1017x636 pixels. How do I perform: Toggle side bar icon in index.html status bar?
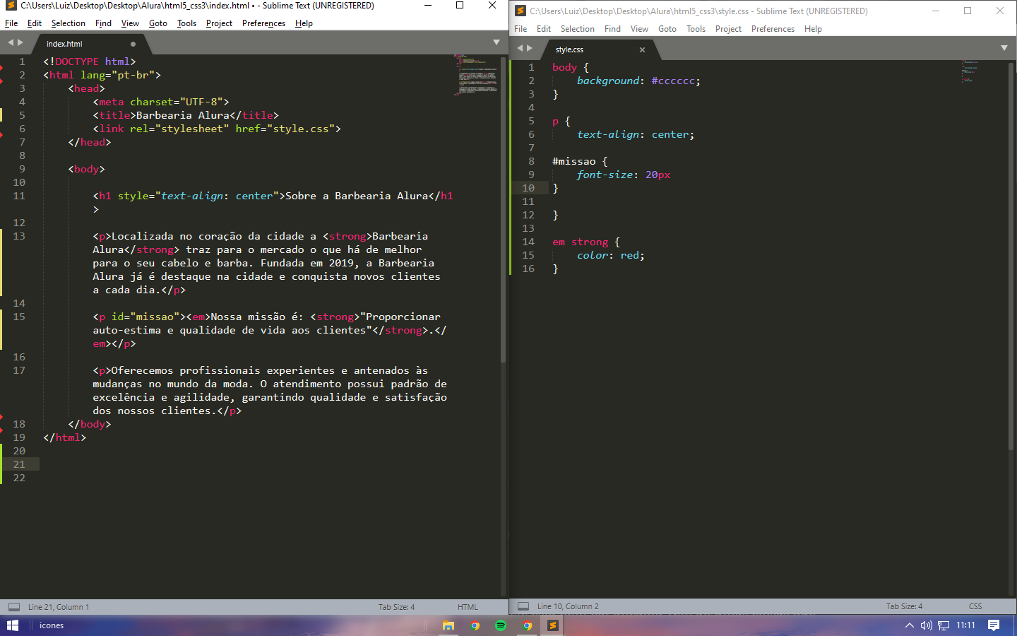pos(14,606)
